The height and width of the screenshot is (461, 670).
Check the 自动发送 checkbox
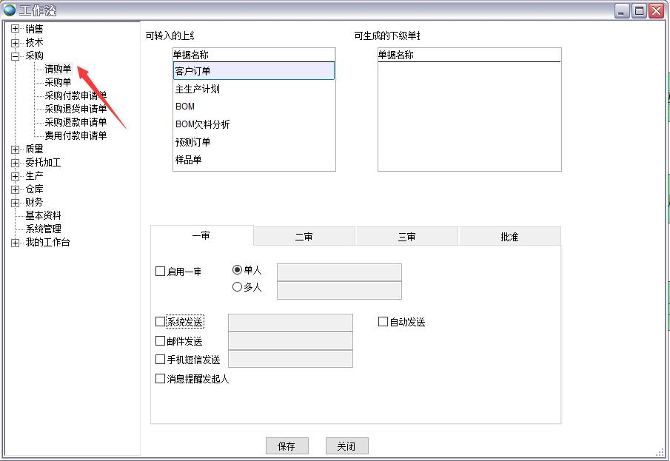[383, 321]
